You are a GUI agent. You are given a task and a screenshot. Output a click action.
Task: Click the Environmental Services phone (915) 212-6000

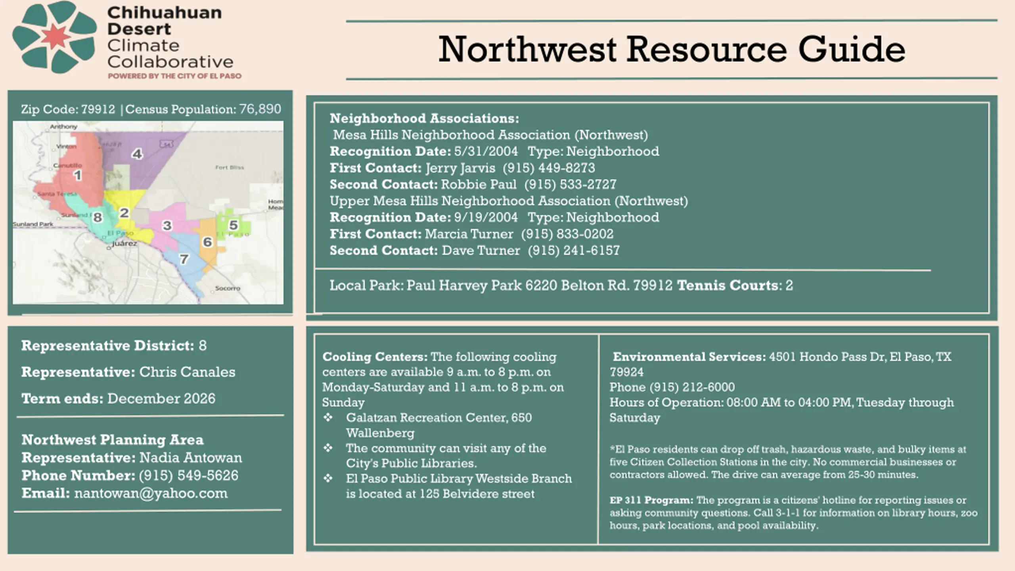[x=692, y=387]
